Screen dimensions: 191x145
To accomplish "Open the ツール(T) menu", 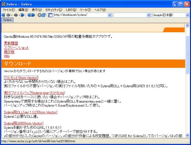I will point(85,10).
